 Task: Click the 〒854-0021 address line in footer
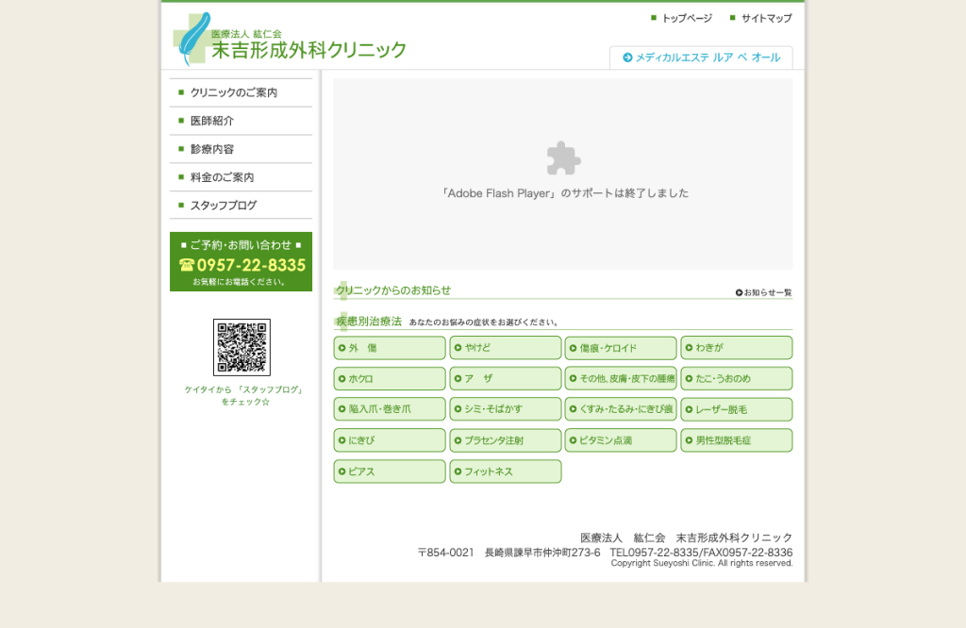tap(605, 553)
